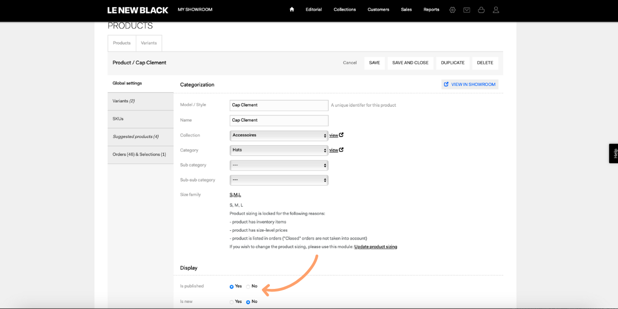Open the user account icon

coord(496,10)
